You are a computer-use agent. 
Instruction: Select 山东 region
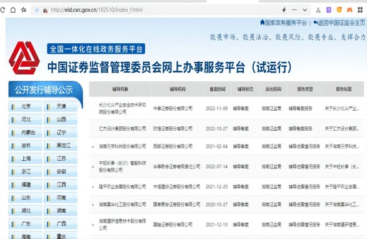[x=25, y=198]
